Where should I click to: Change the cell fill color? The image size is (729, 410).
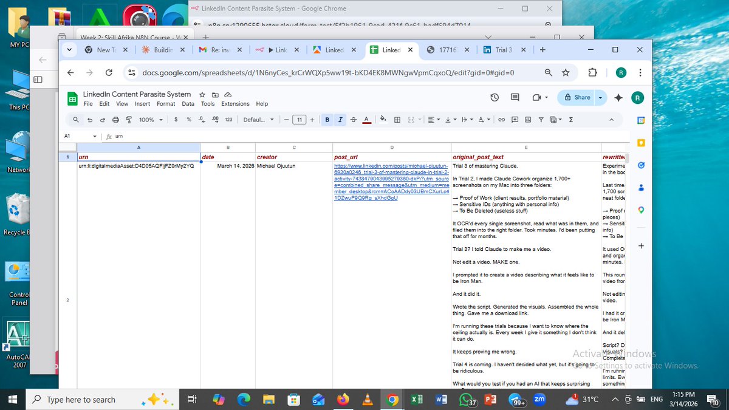click(384, 120)
